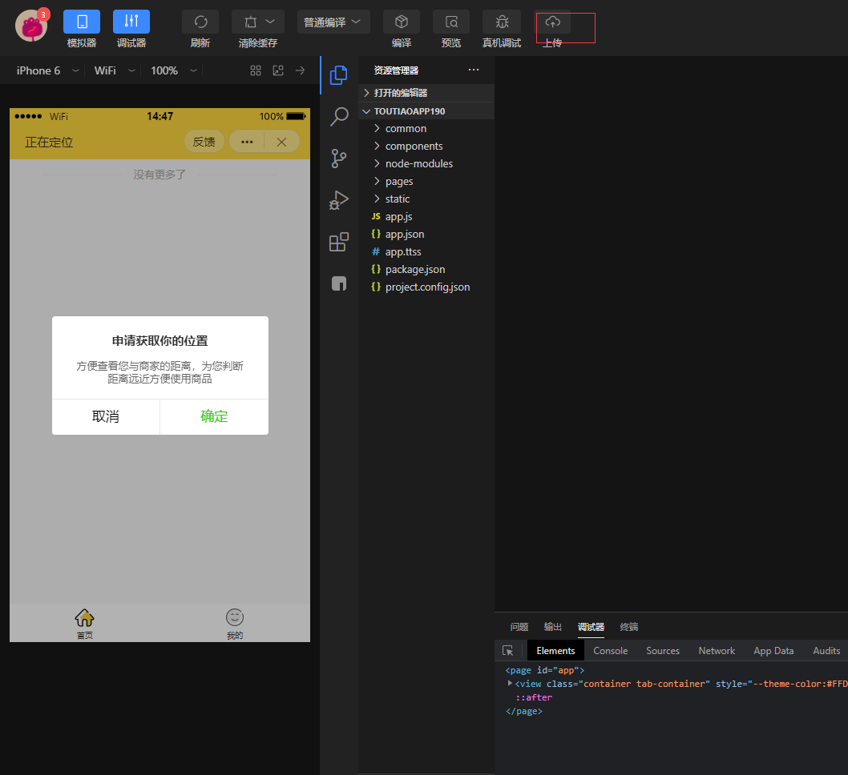The image size is (848, 775).
Task: Select the 首页 home tab in simulator
Action: tap(84, 623)
